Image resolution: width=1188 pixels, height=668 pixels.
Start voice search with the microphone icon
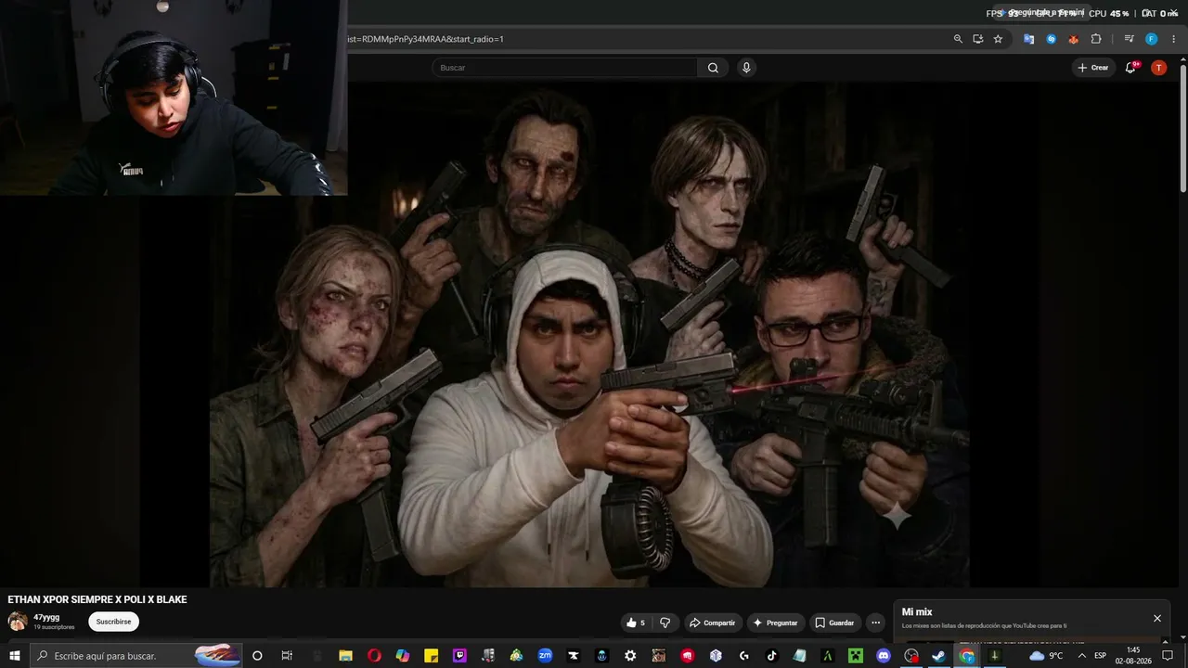point(745,68)
